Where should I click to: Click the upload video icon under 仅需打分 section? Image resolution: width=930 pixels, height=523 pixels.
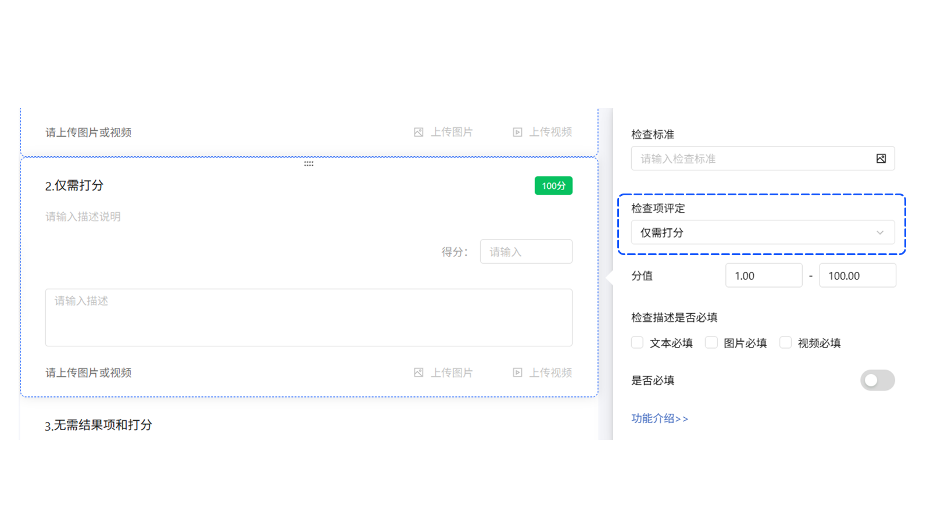[517, 372]
